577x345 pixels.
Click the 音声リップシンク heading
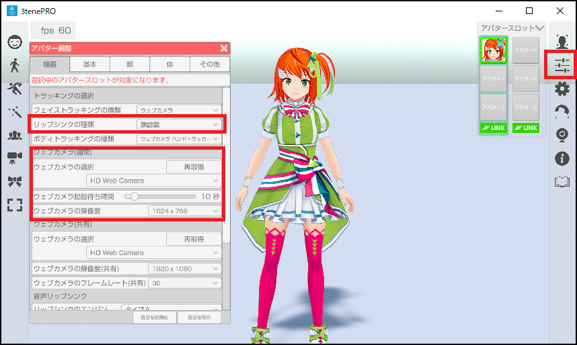(61, 296)
